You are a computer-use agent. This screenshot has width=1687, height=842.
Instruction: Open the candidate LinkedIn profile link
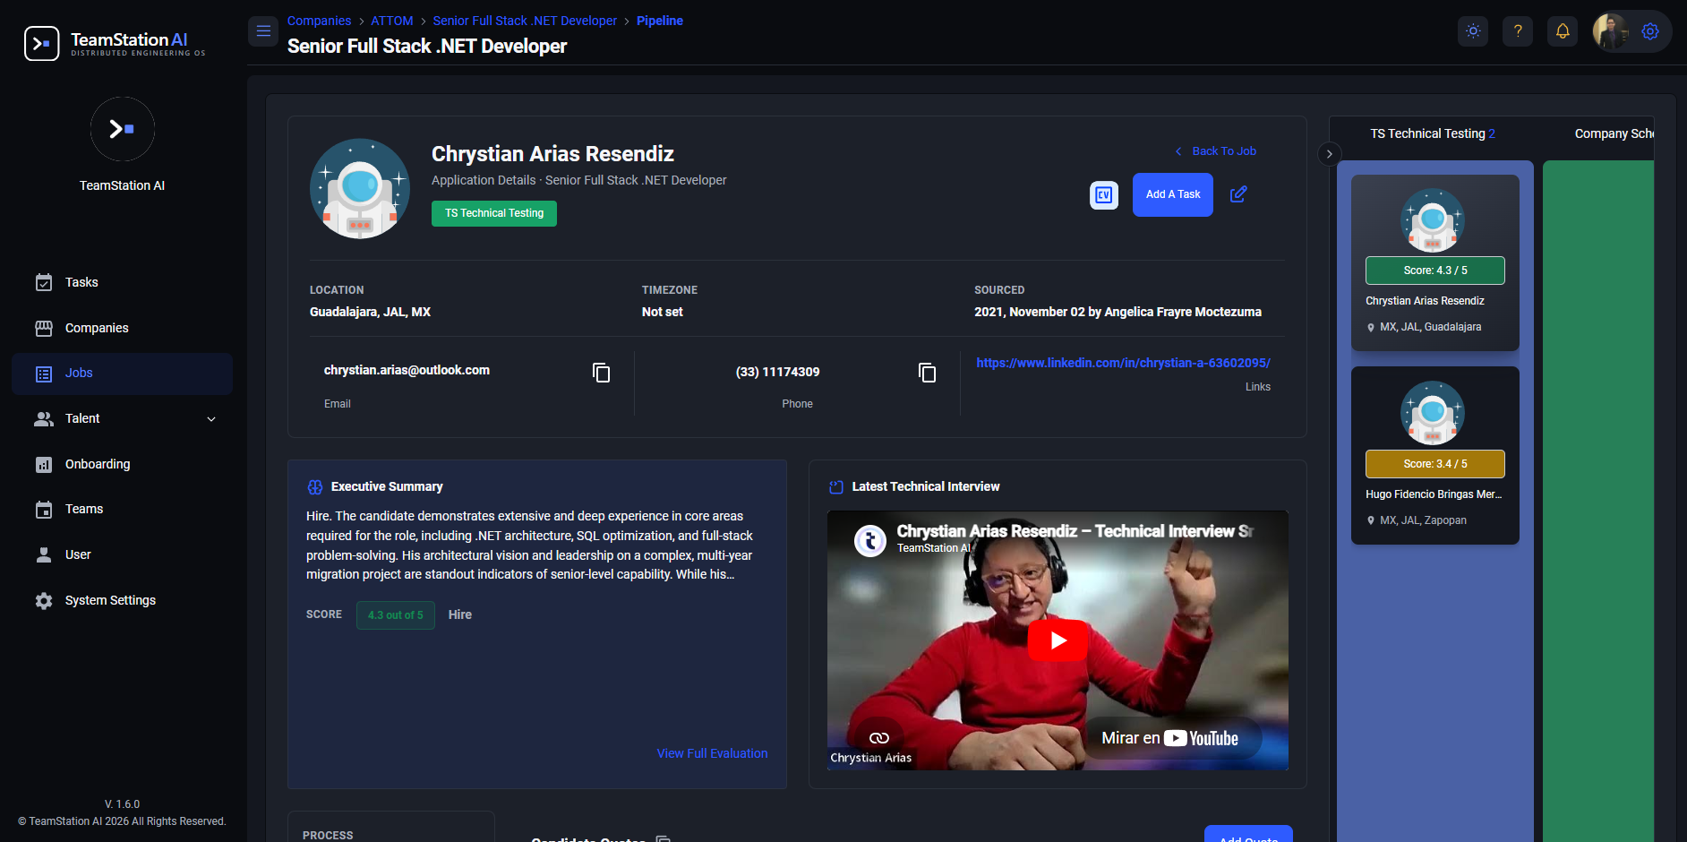[1123, 363]
